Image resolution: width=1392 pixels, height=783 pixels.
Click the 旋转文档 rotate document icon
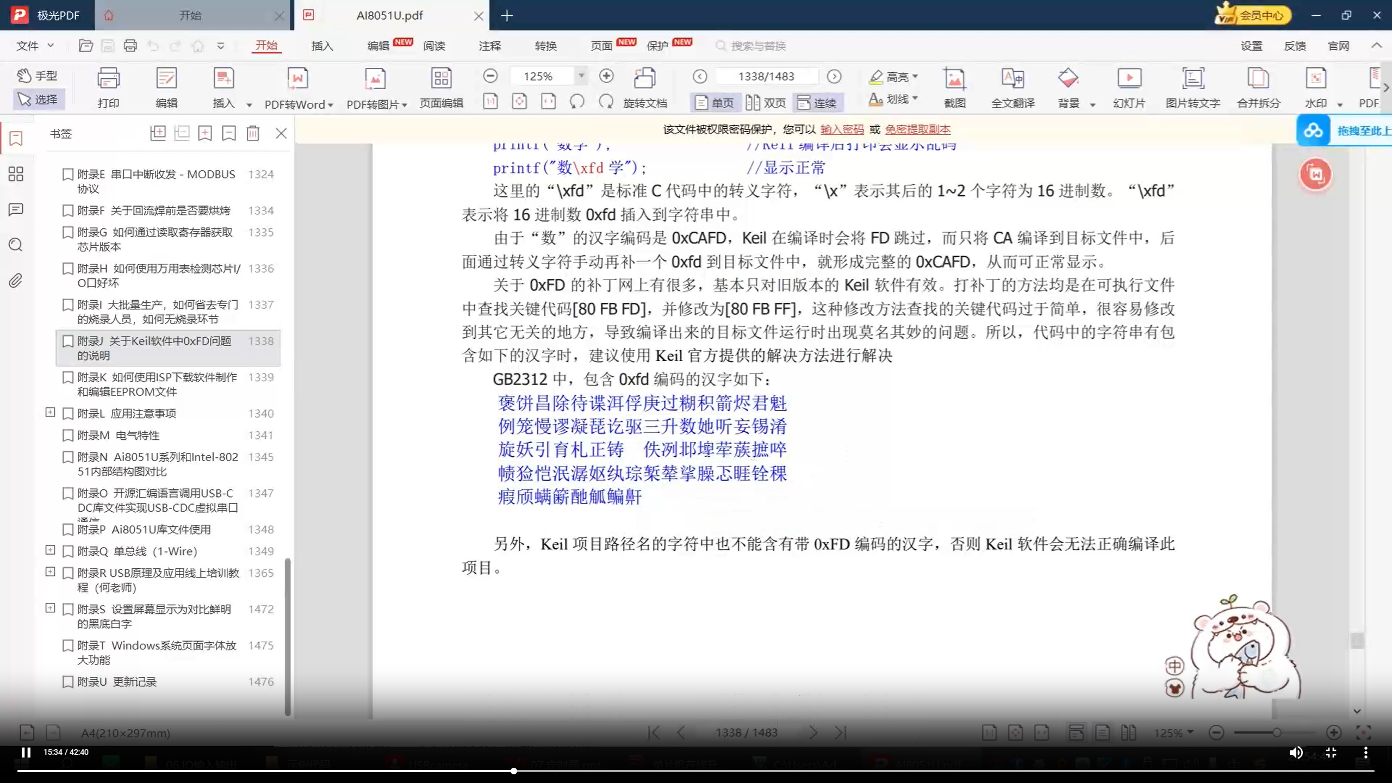tap(645, 87)
